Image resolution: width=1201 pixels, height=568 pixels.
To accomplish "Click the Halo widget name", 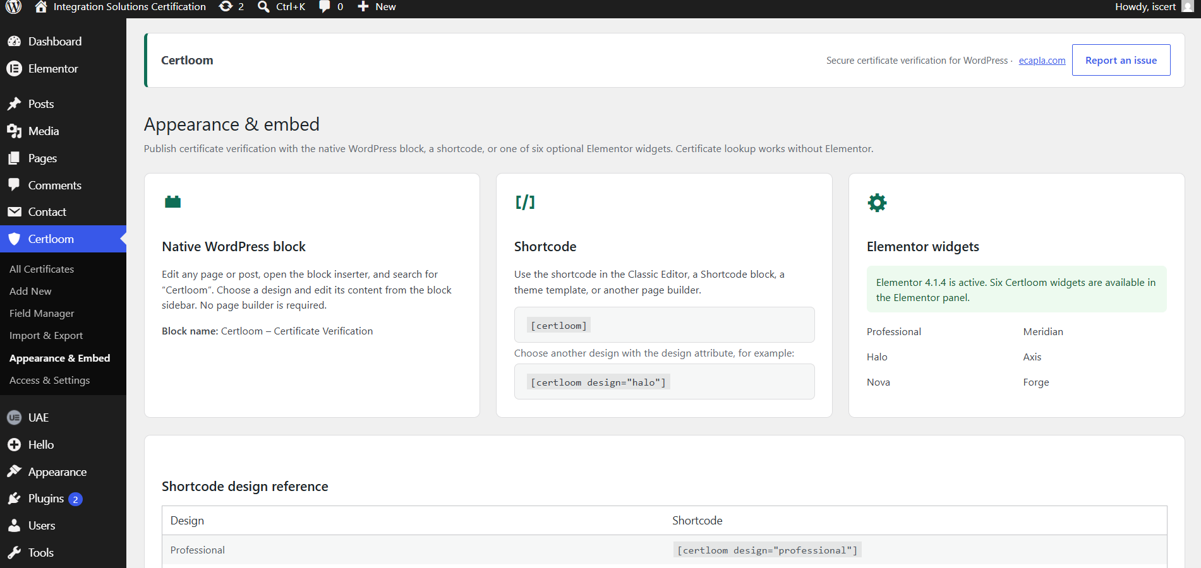I will click(x=877, y=357).
